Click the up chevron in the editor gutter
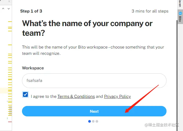The image size is (183, 131). (3, 9)
